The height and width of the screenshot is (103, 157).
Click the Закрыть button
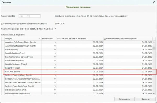click(145, 99)
